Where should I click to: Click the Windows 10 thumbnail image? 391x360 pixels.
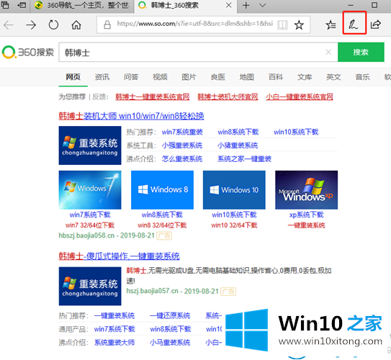234,190
